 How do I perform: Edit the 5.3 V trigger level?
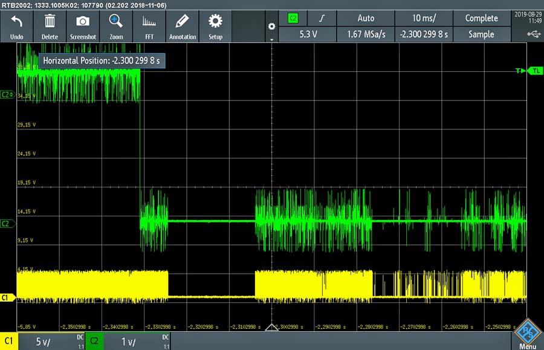click(308, 34)
